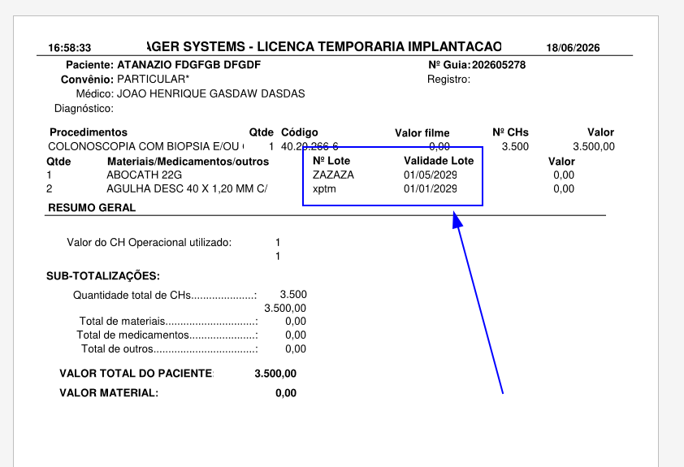Click the Validade Lote column header
The image size is (684, 467).
tap(439, 161)
